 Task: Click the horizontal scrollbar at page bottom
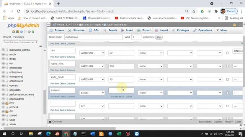click(59, 129)
